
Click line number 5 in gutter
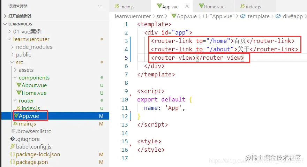click(x=126, y=58)
